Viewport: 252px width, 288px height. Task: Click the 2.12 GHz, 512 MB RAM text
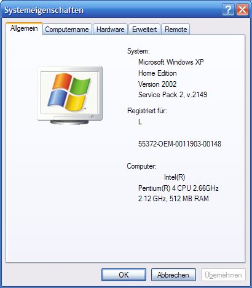coord(173,199)
